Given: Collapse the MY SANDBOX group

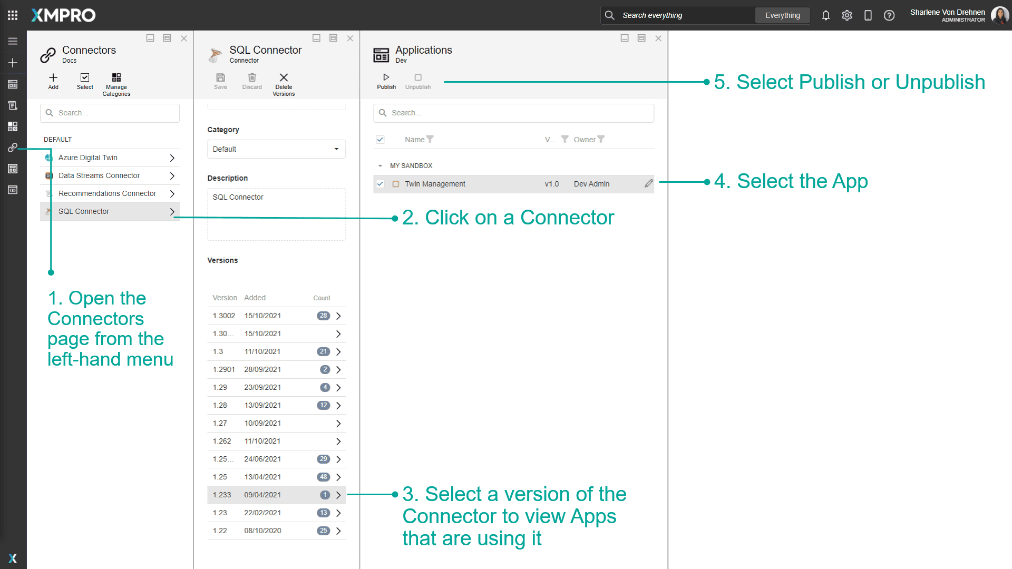Looking at the screenshot, I should 380,166.
